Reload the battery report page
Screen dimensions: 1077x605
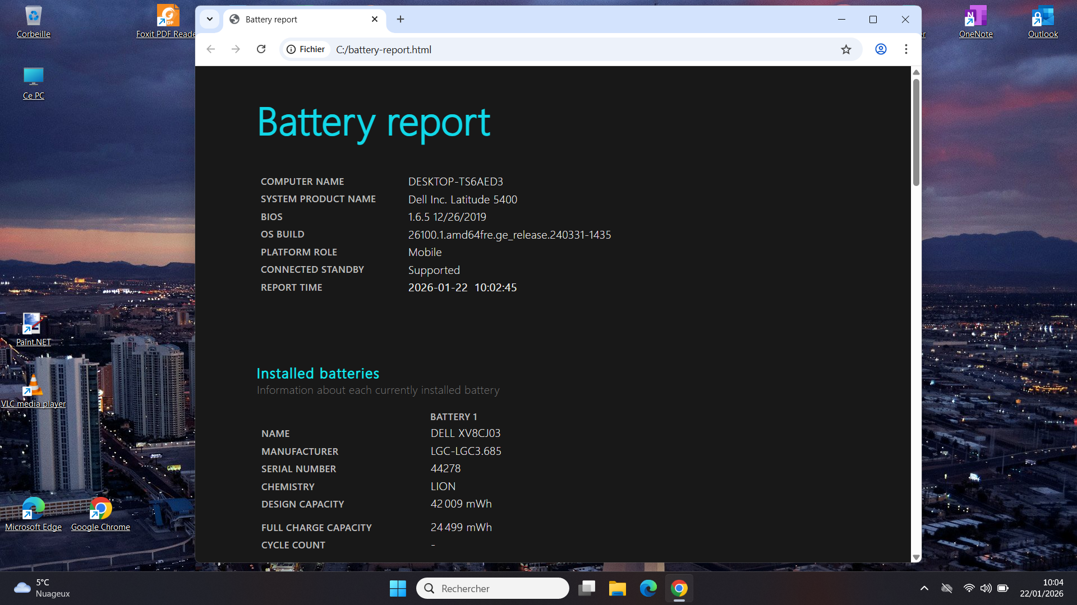pyautogui.click(x=261, y=49)
